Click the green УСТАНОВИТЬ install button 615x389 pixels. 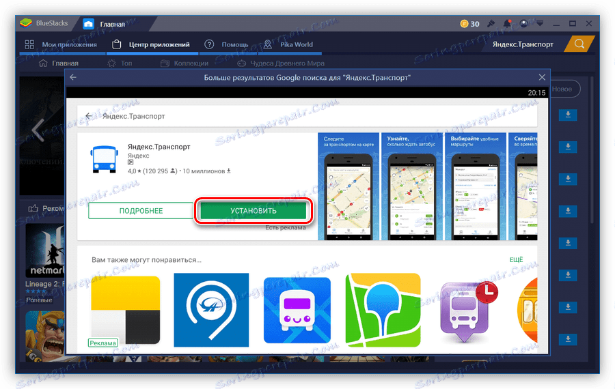[254, 211]
